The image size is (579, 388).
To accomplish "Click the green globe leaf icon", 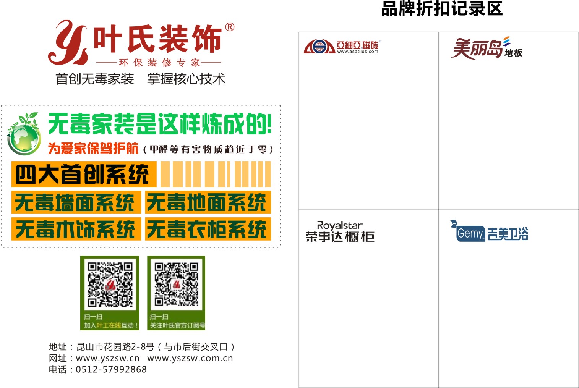I will pos(24,134).
